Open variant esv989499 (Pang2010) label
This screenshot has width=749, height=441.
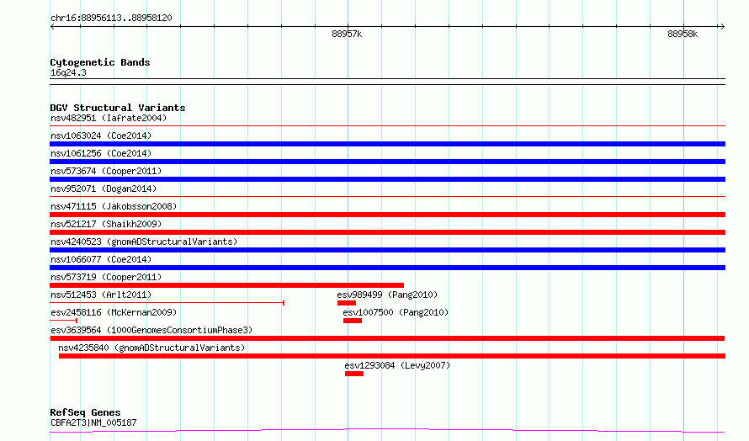pos(387,295)
